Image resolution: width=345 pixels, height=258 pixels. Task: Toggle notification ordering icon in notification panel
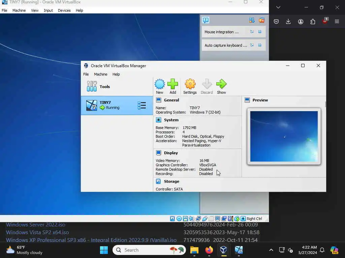pyautogui.click(x=252, y=20)
